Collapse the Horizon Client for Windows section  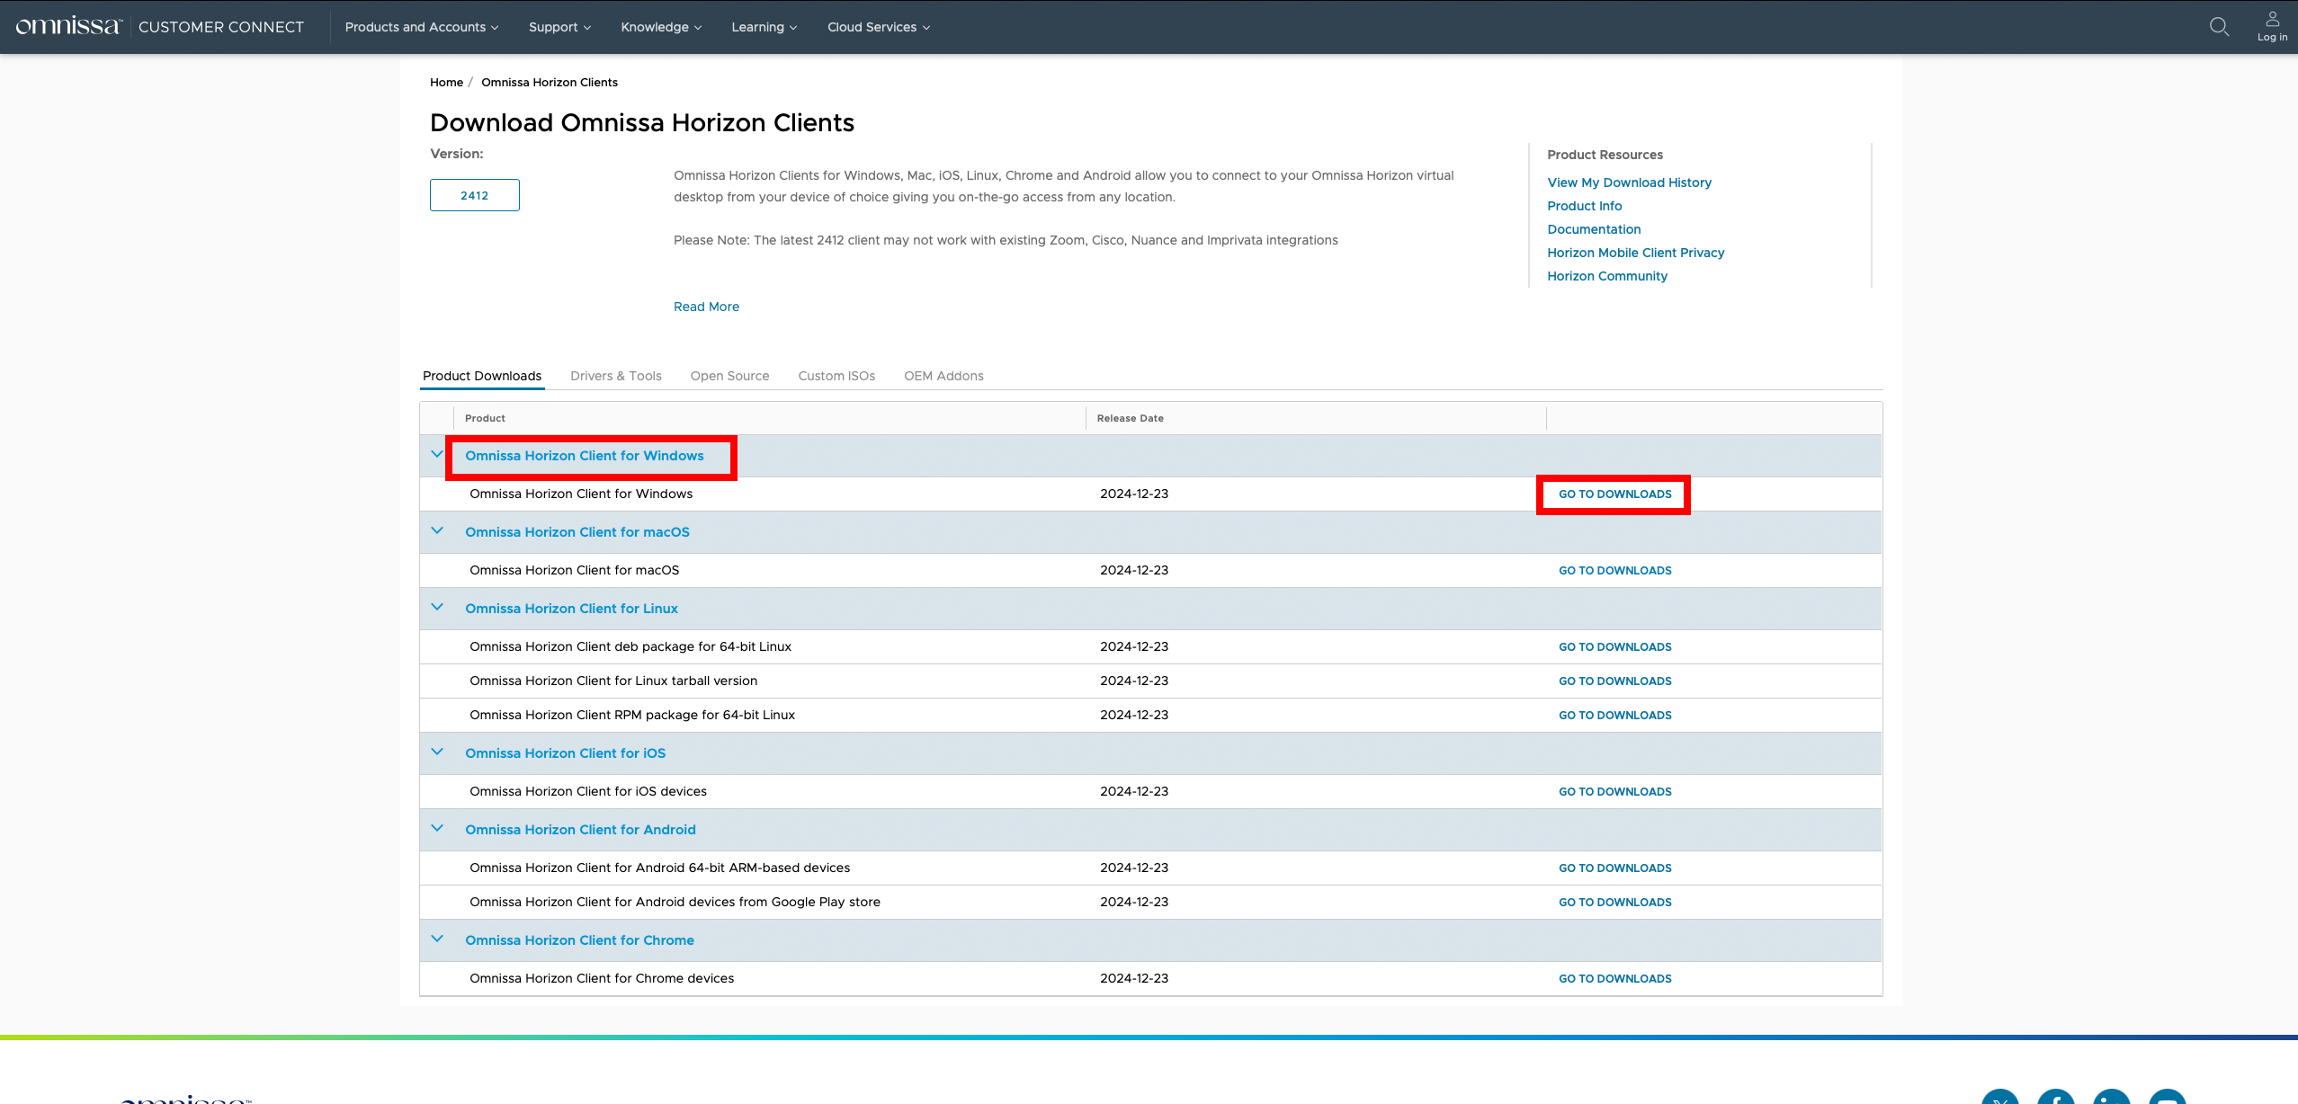(437, 455)
